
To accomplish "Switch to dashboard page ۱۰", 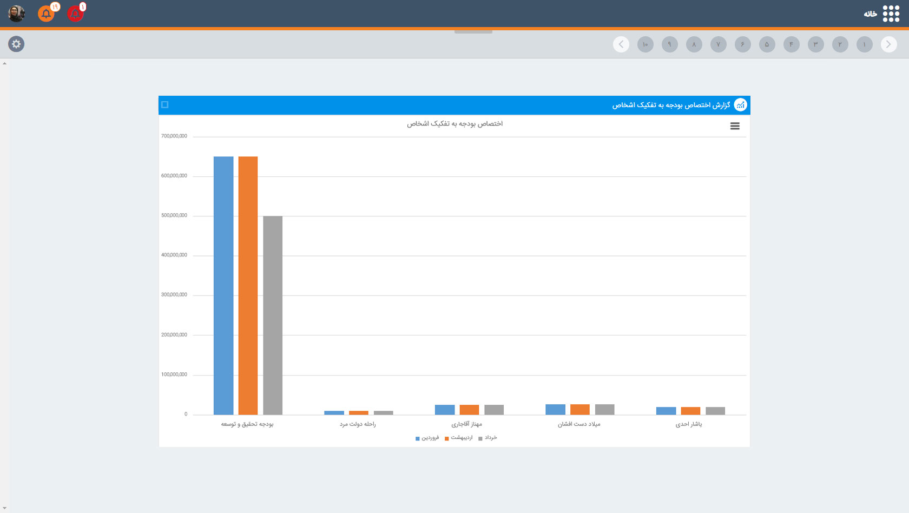I will point(645,44).
